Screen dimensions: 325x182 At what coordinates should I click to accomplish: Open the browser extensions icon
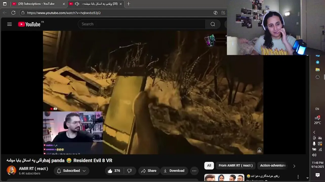coord(223,13)
